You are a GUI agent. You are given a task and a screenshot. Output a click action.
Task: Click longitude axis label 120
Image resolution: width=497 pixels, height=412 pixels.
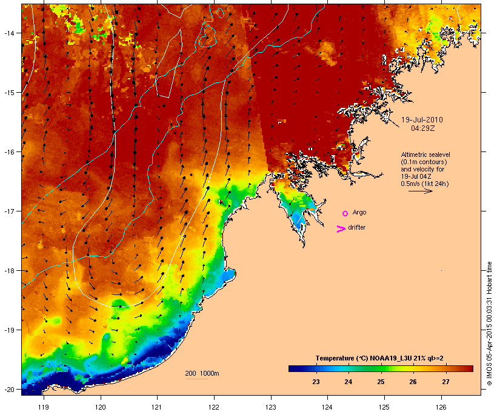click(101, 407)
